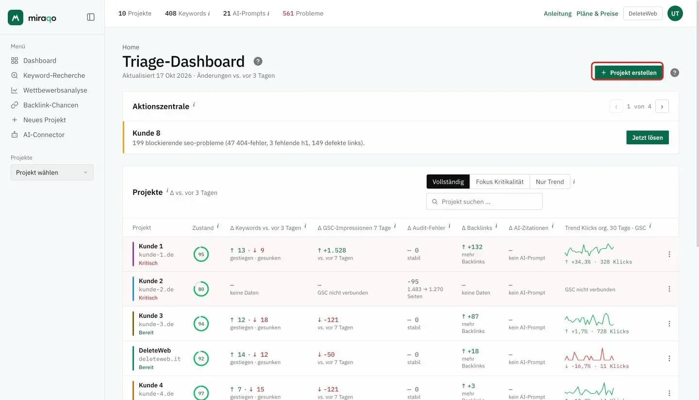The width and height of the screenshot is (699, 400).
Task: Click the info icon beside Δ Audit-Fehler
Action: tap(449, 226)
